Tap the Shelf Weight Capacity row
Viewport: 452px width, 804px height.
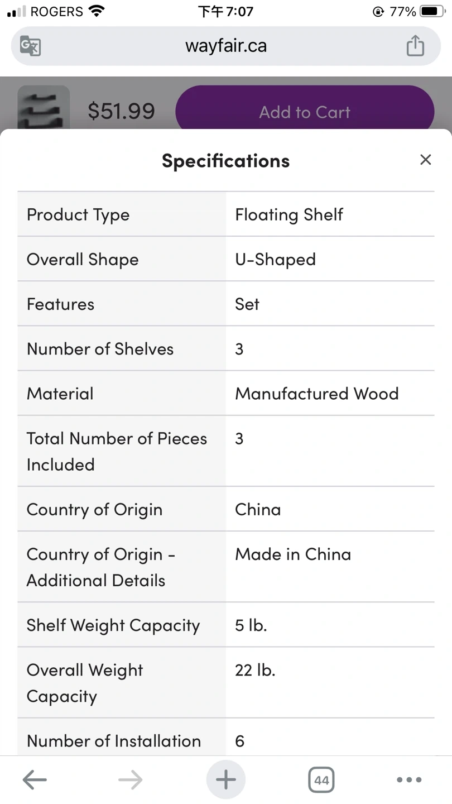point(226,625)
